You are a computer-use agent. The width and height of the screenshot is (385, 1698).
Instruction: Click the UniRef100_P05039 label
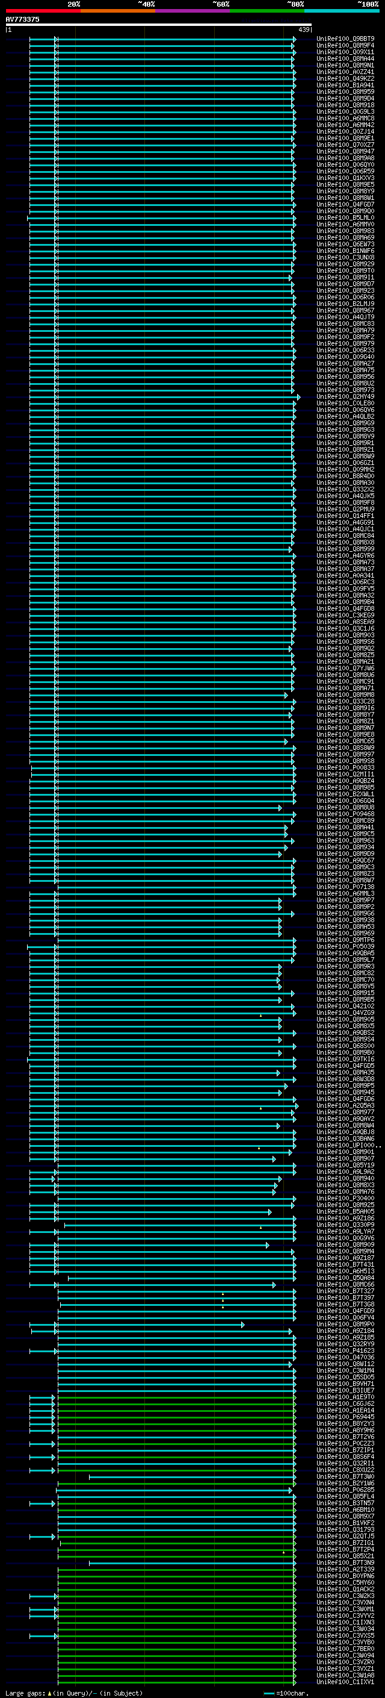345,946
